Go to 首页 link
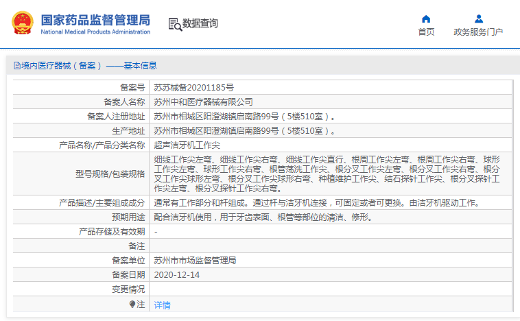Screen dimensions: 520x321 pyautogui.click(x=426, y=32)
